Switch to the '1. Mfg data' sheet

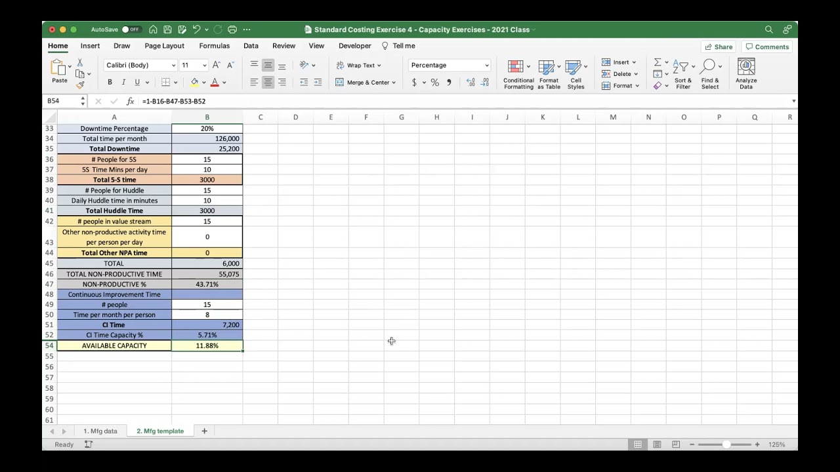(x=100, y=431)
